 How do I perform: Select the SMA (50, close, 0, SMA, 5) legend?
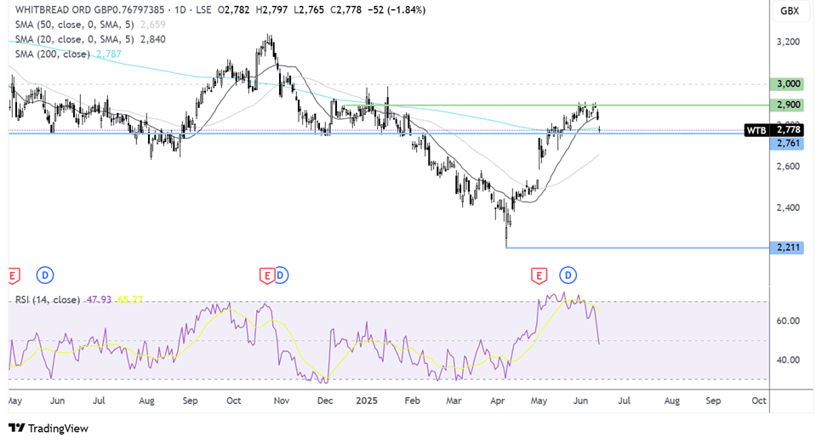click(x=74, y=25)
